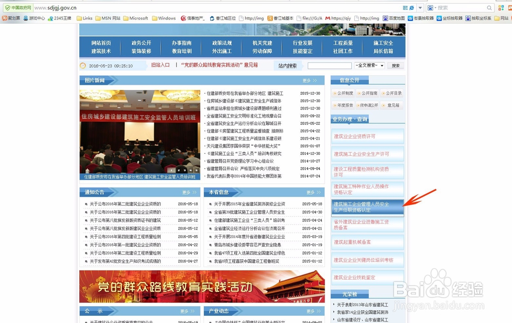
Task: Open 教育培训 in the navigation bar
Action: [x=182, y=51]
